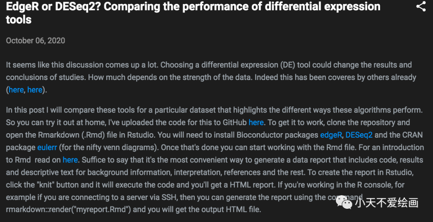Viewport: 433px width, 222px height.
Task: Follow the 'here' link for Rmd introduction
Action: [x=70, y=160]
